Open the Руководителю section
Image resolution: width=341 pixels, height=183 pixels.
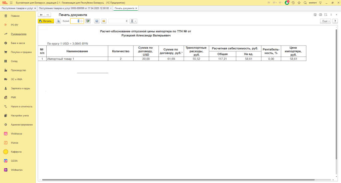[19, 34]
